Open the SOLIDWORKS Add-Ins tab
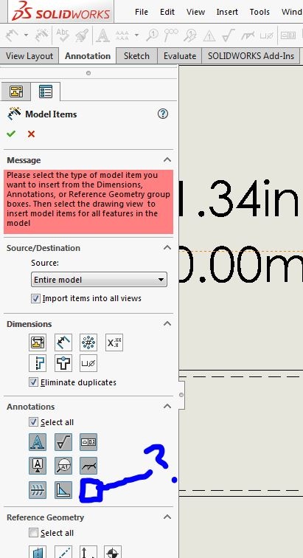Image resolution: width=303 pixels, height=558 pixels. coord(251,56)
